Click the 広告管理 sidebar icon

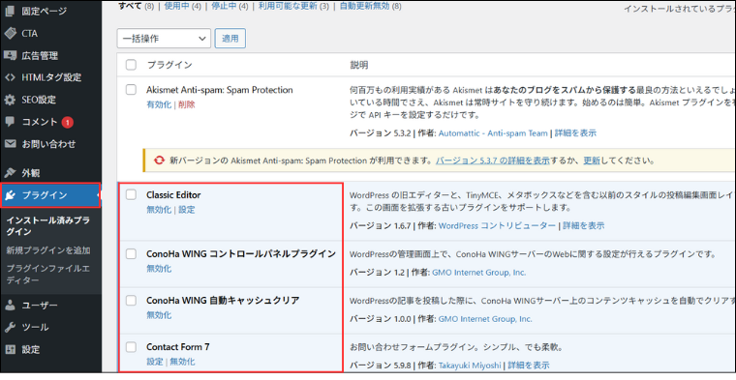(x=10, y=55)
